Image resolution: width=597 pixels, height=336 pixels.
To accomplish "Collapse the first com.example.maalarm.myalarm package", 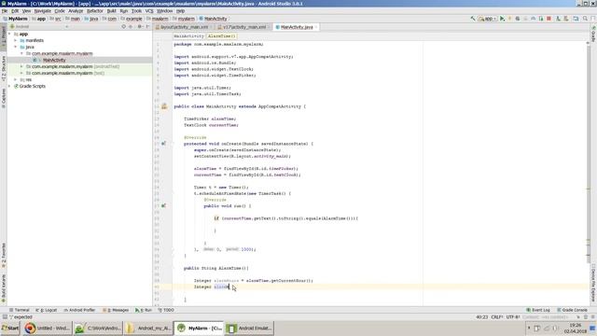I will [21, 53].
